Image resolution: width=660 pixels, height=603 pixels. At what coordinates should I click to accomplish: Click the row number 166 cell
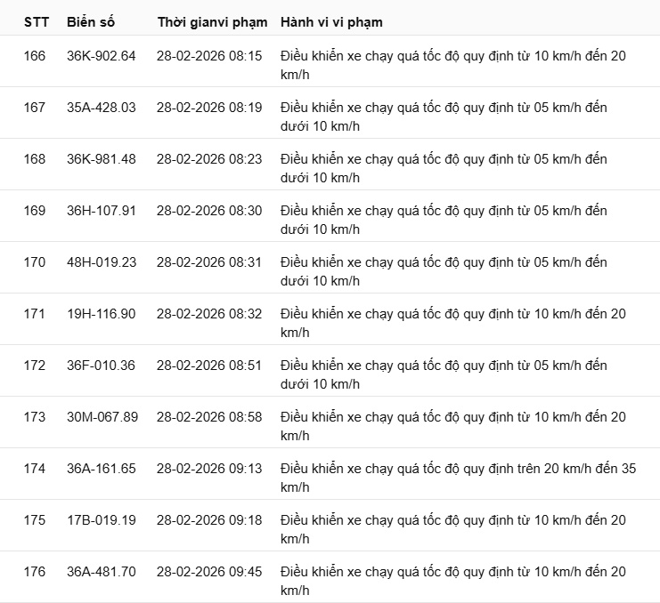[35, 56]
